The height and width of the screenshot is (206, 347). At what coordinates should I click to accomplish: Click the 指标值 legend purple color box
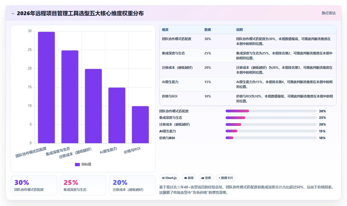(77, 164)
